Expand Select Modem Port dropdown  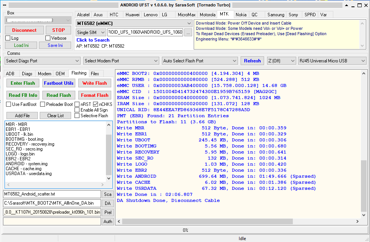click(x=121, y=61)
